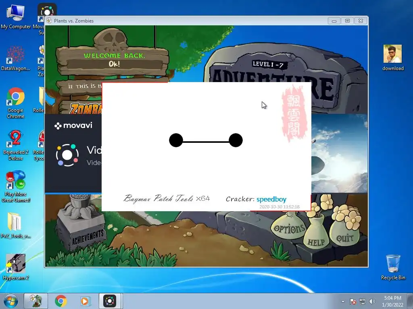
Task: Click the Baymax face logo in splash
Action: click(206, 140)
